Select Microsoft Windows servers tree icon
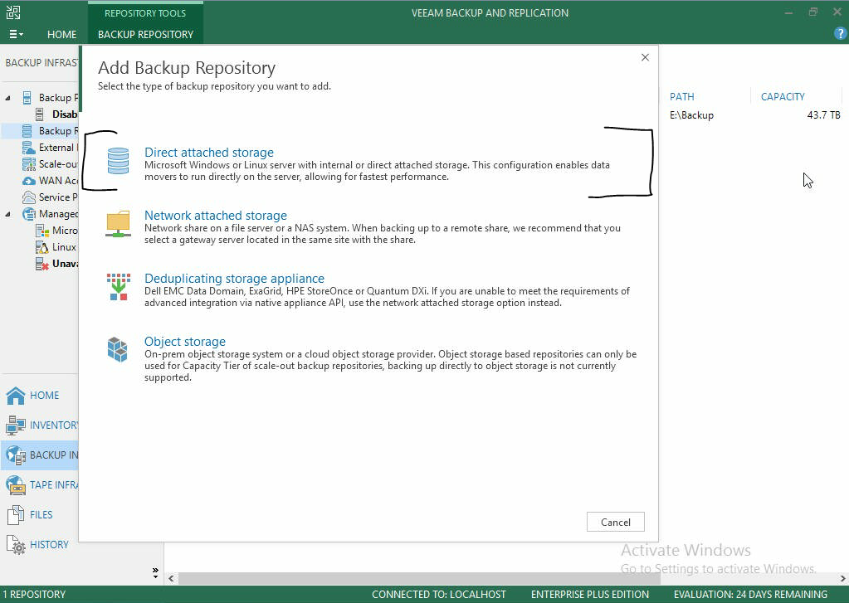The image size is (849, 603). [x=42, y=231]
